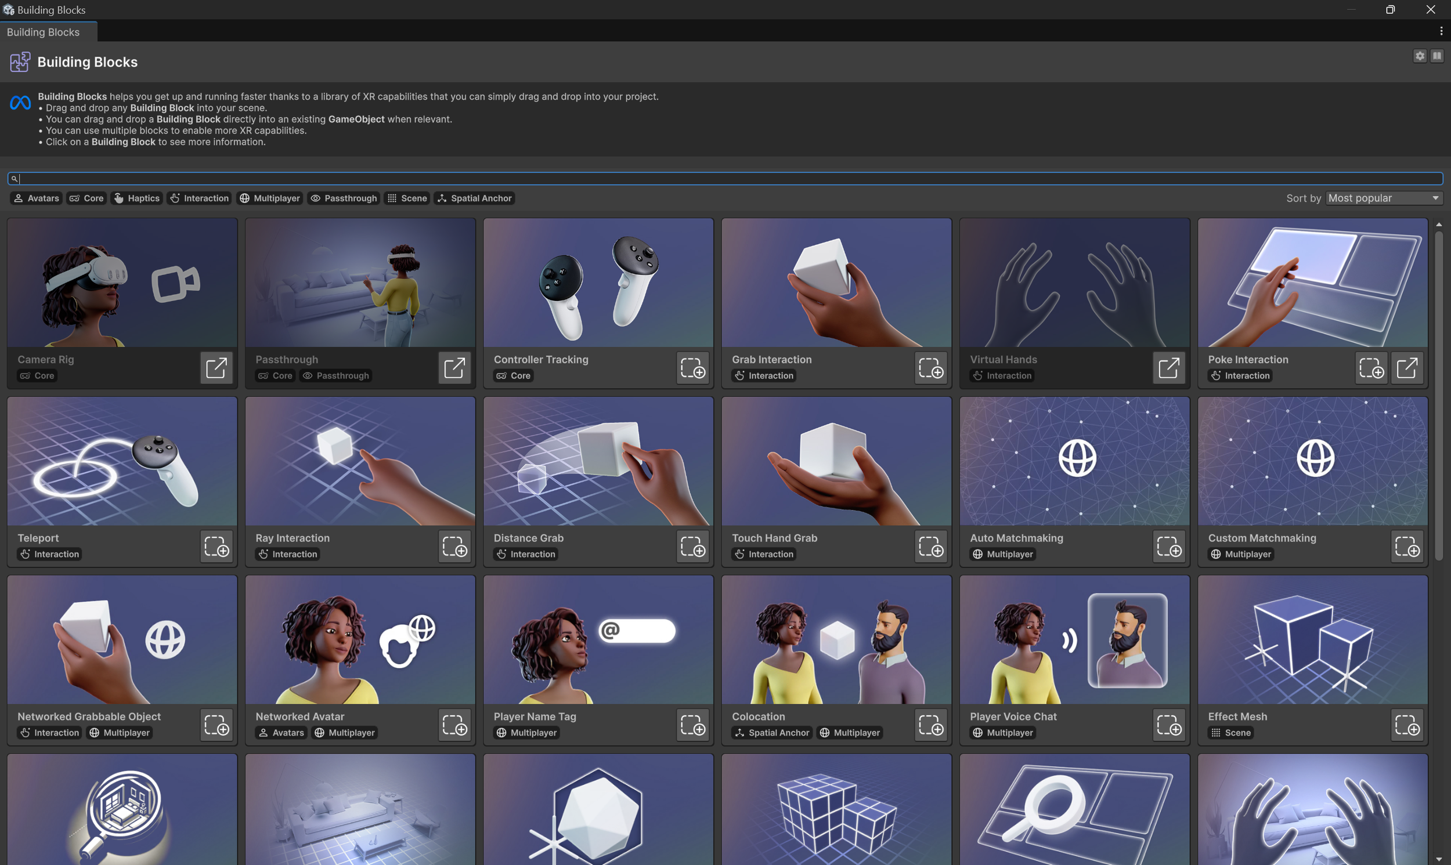The width and height of the screenshot is (1451, 865).
Task: Click the scrollbar down arrow
Action: pos(1439,859)
